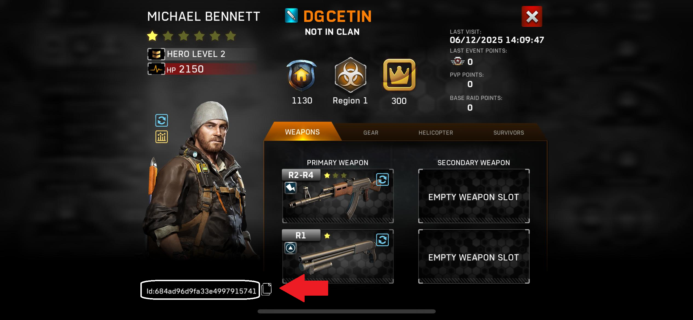The height and width of the screenshot is (320, 693).
Task: Tap the gold crown badge
Action: tap(399, 75)
